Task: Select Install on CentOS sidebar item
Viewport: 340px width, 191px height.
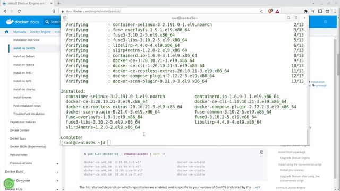Action: click(x=24, y=48)
